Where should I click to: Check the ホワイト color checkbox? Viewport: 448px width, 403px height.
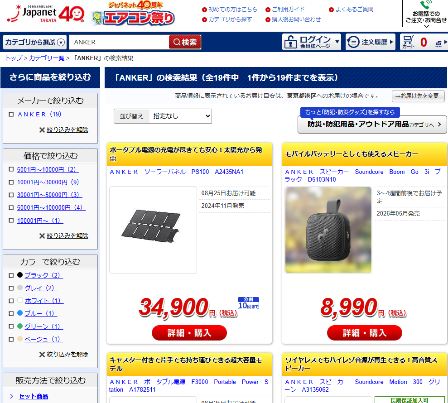[11, 301]
